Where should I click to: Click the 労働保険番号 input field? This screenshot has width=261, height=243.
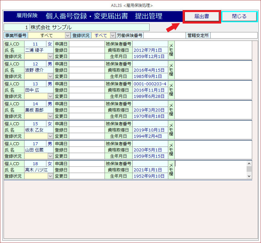[x=164, y=35]
